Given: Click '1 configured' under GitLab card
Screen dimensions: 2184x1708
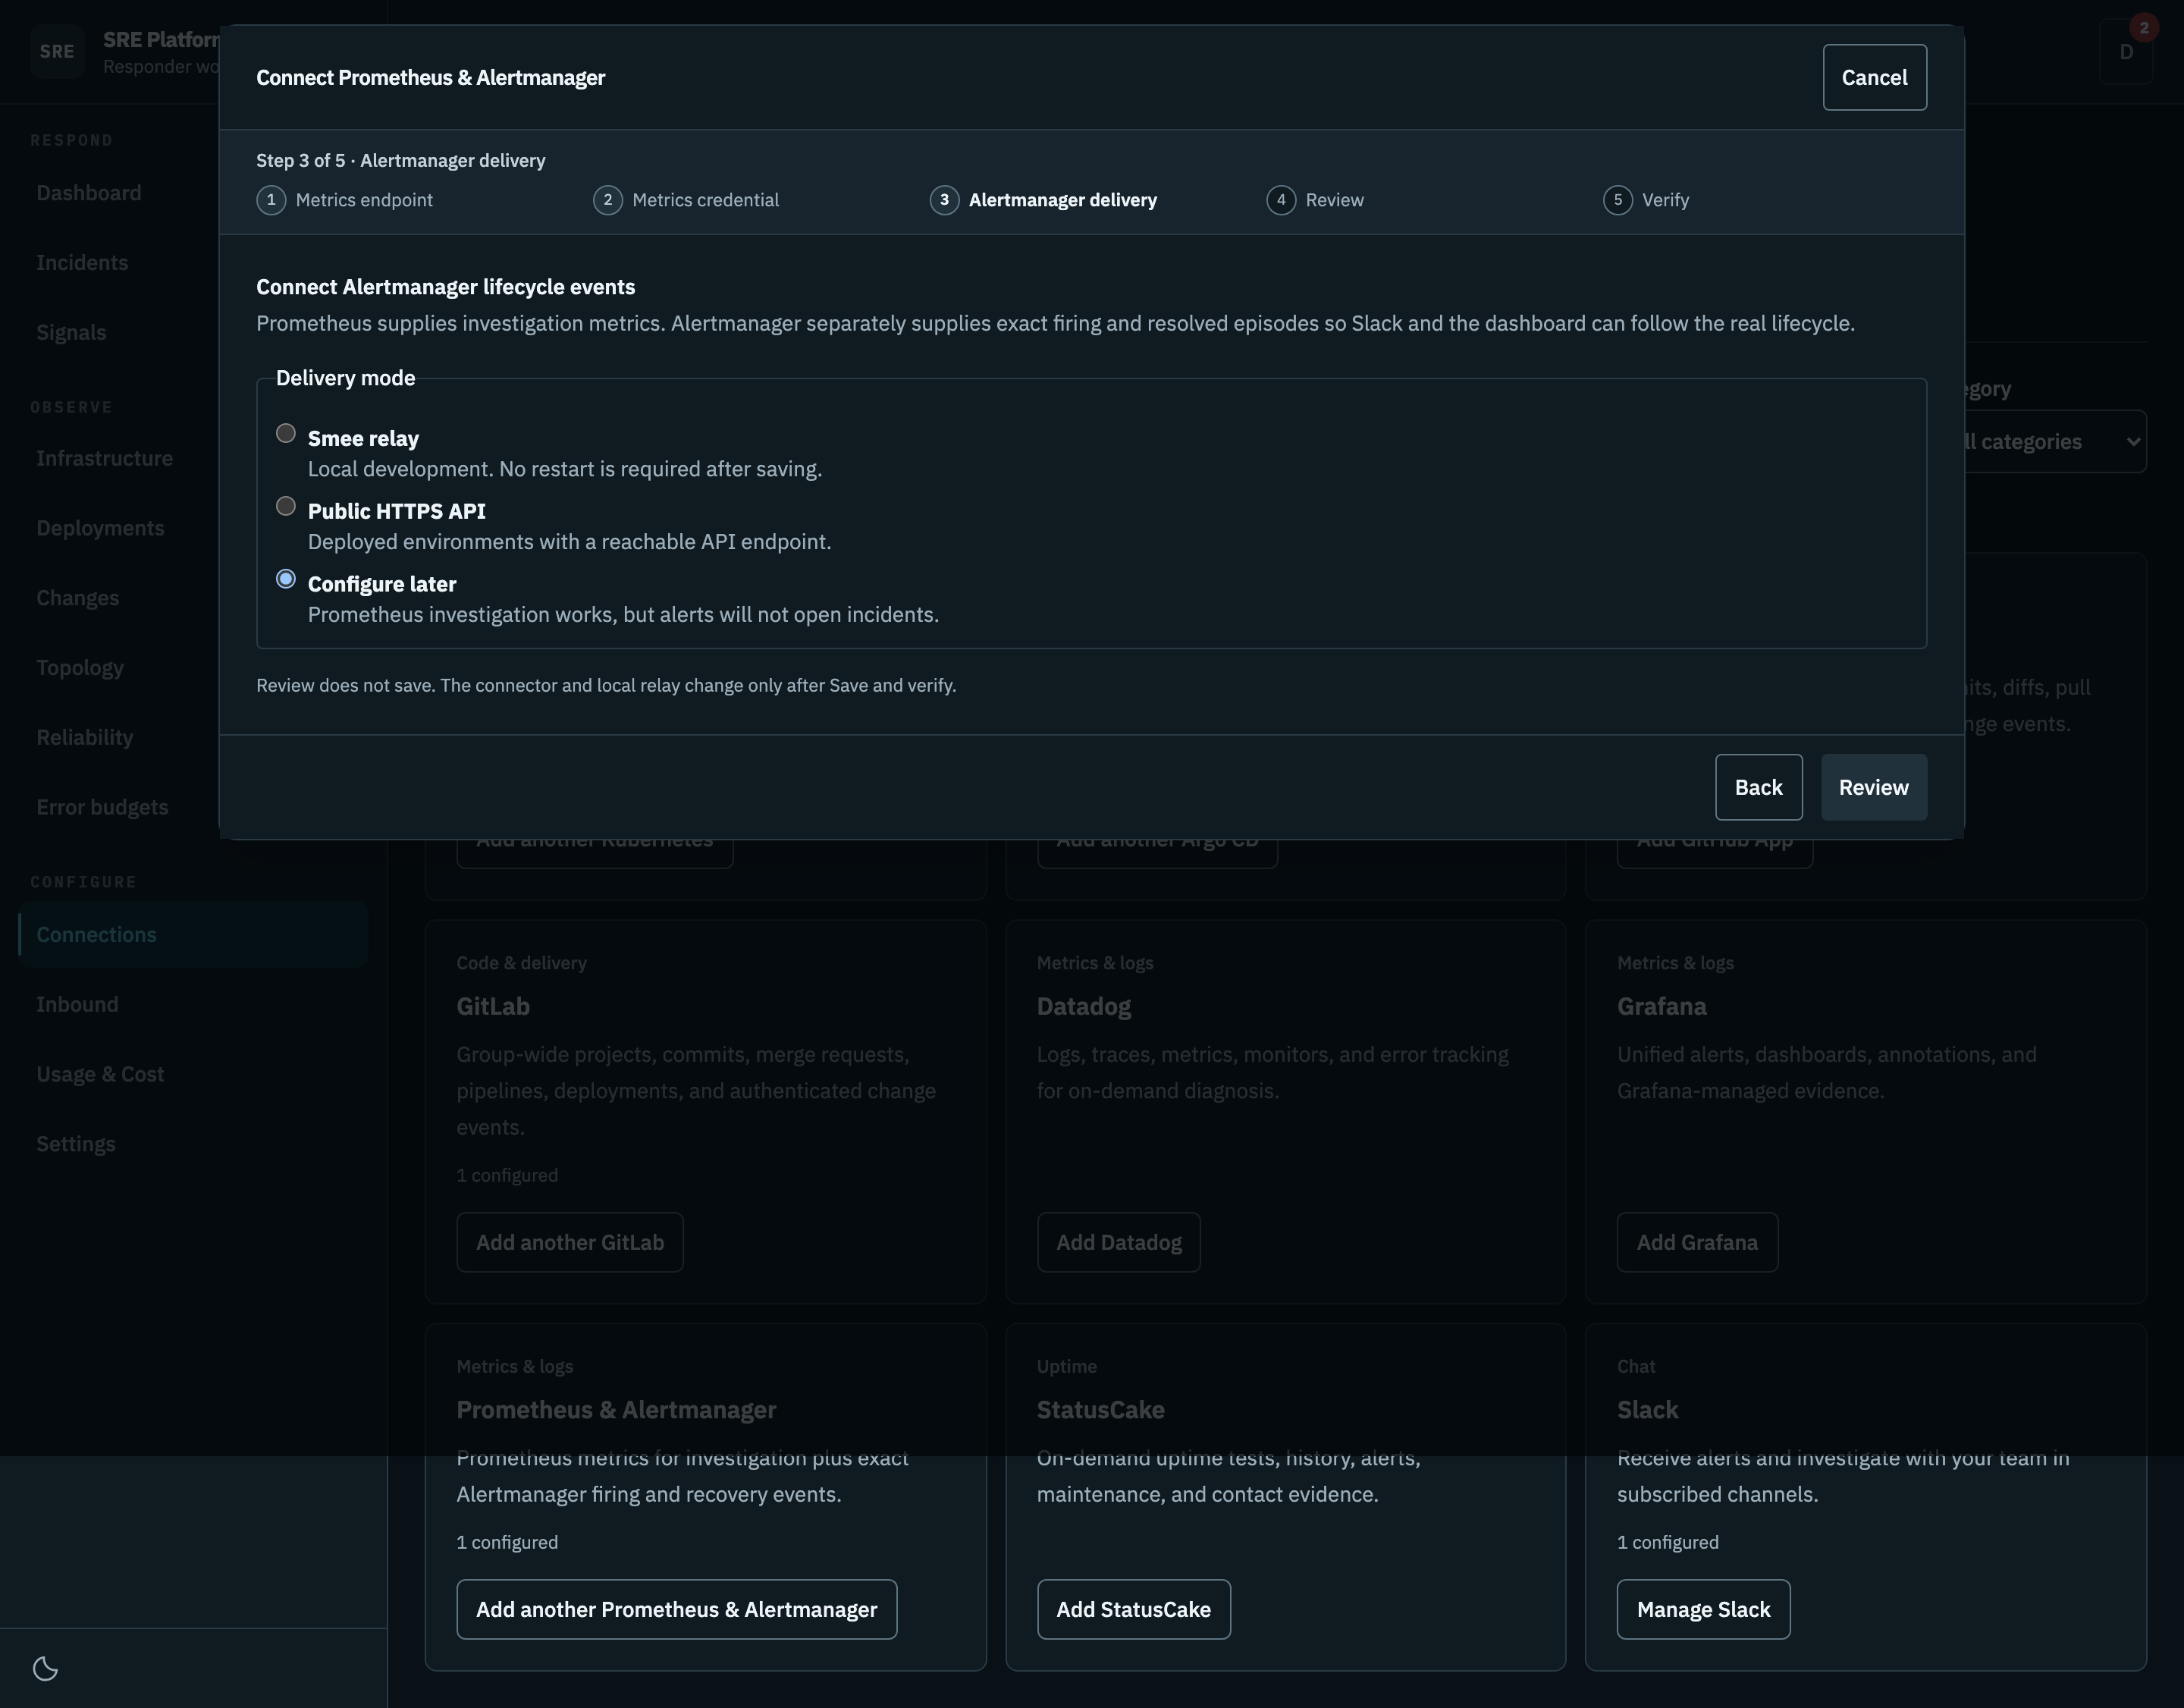Looking at the screenshot, I should 507,1176.
